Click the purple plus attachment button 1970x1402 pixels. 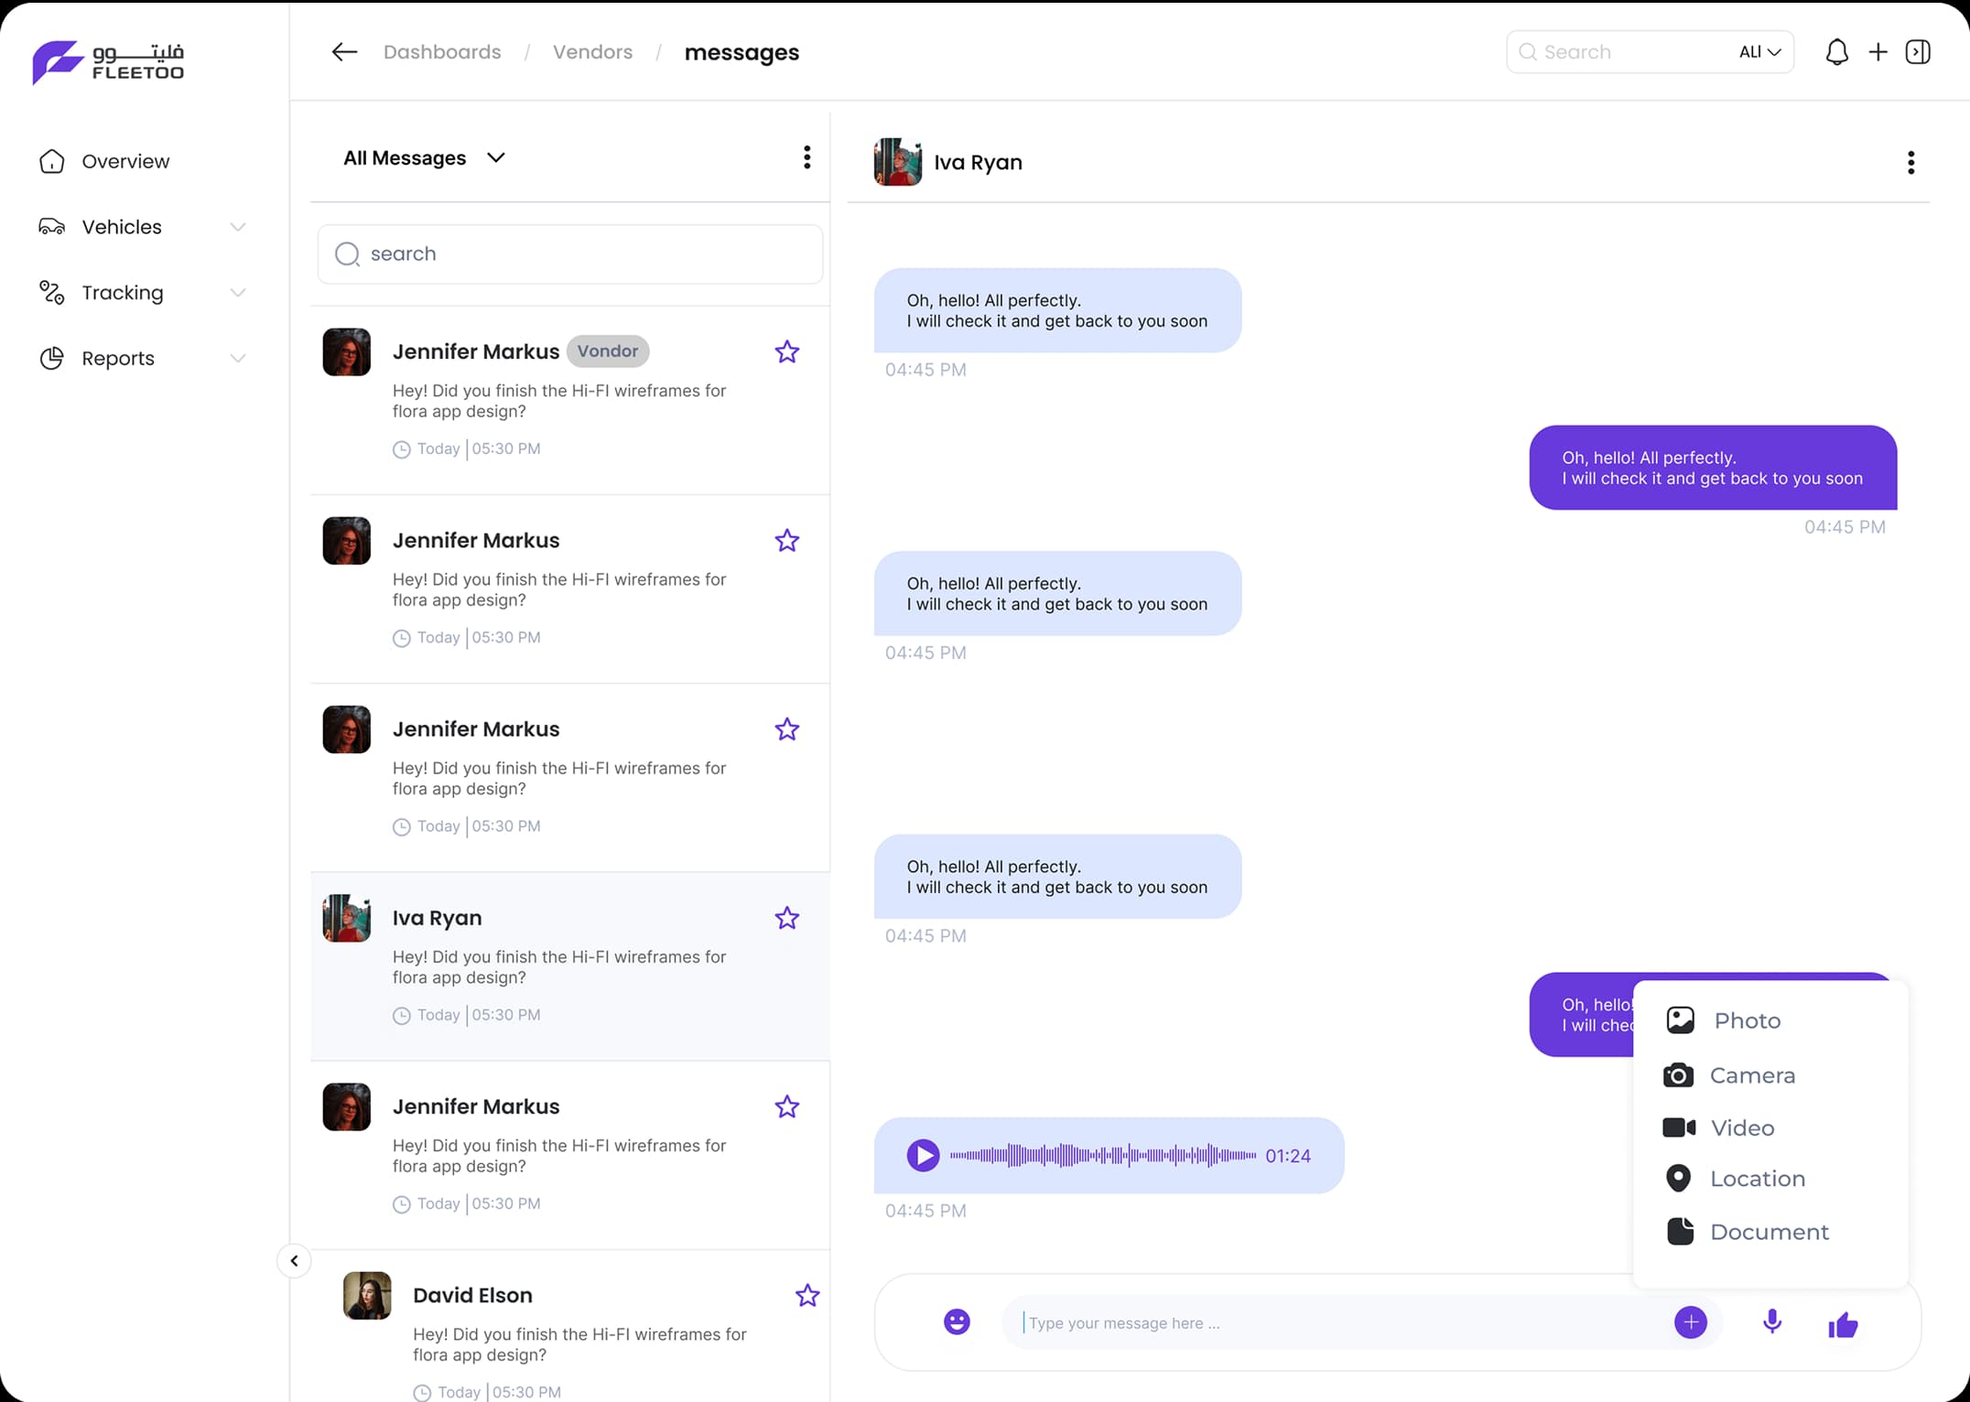click(x=1690, y=1322)
